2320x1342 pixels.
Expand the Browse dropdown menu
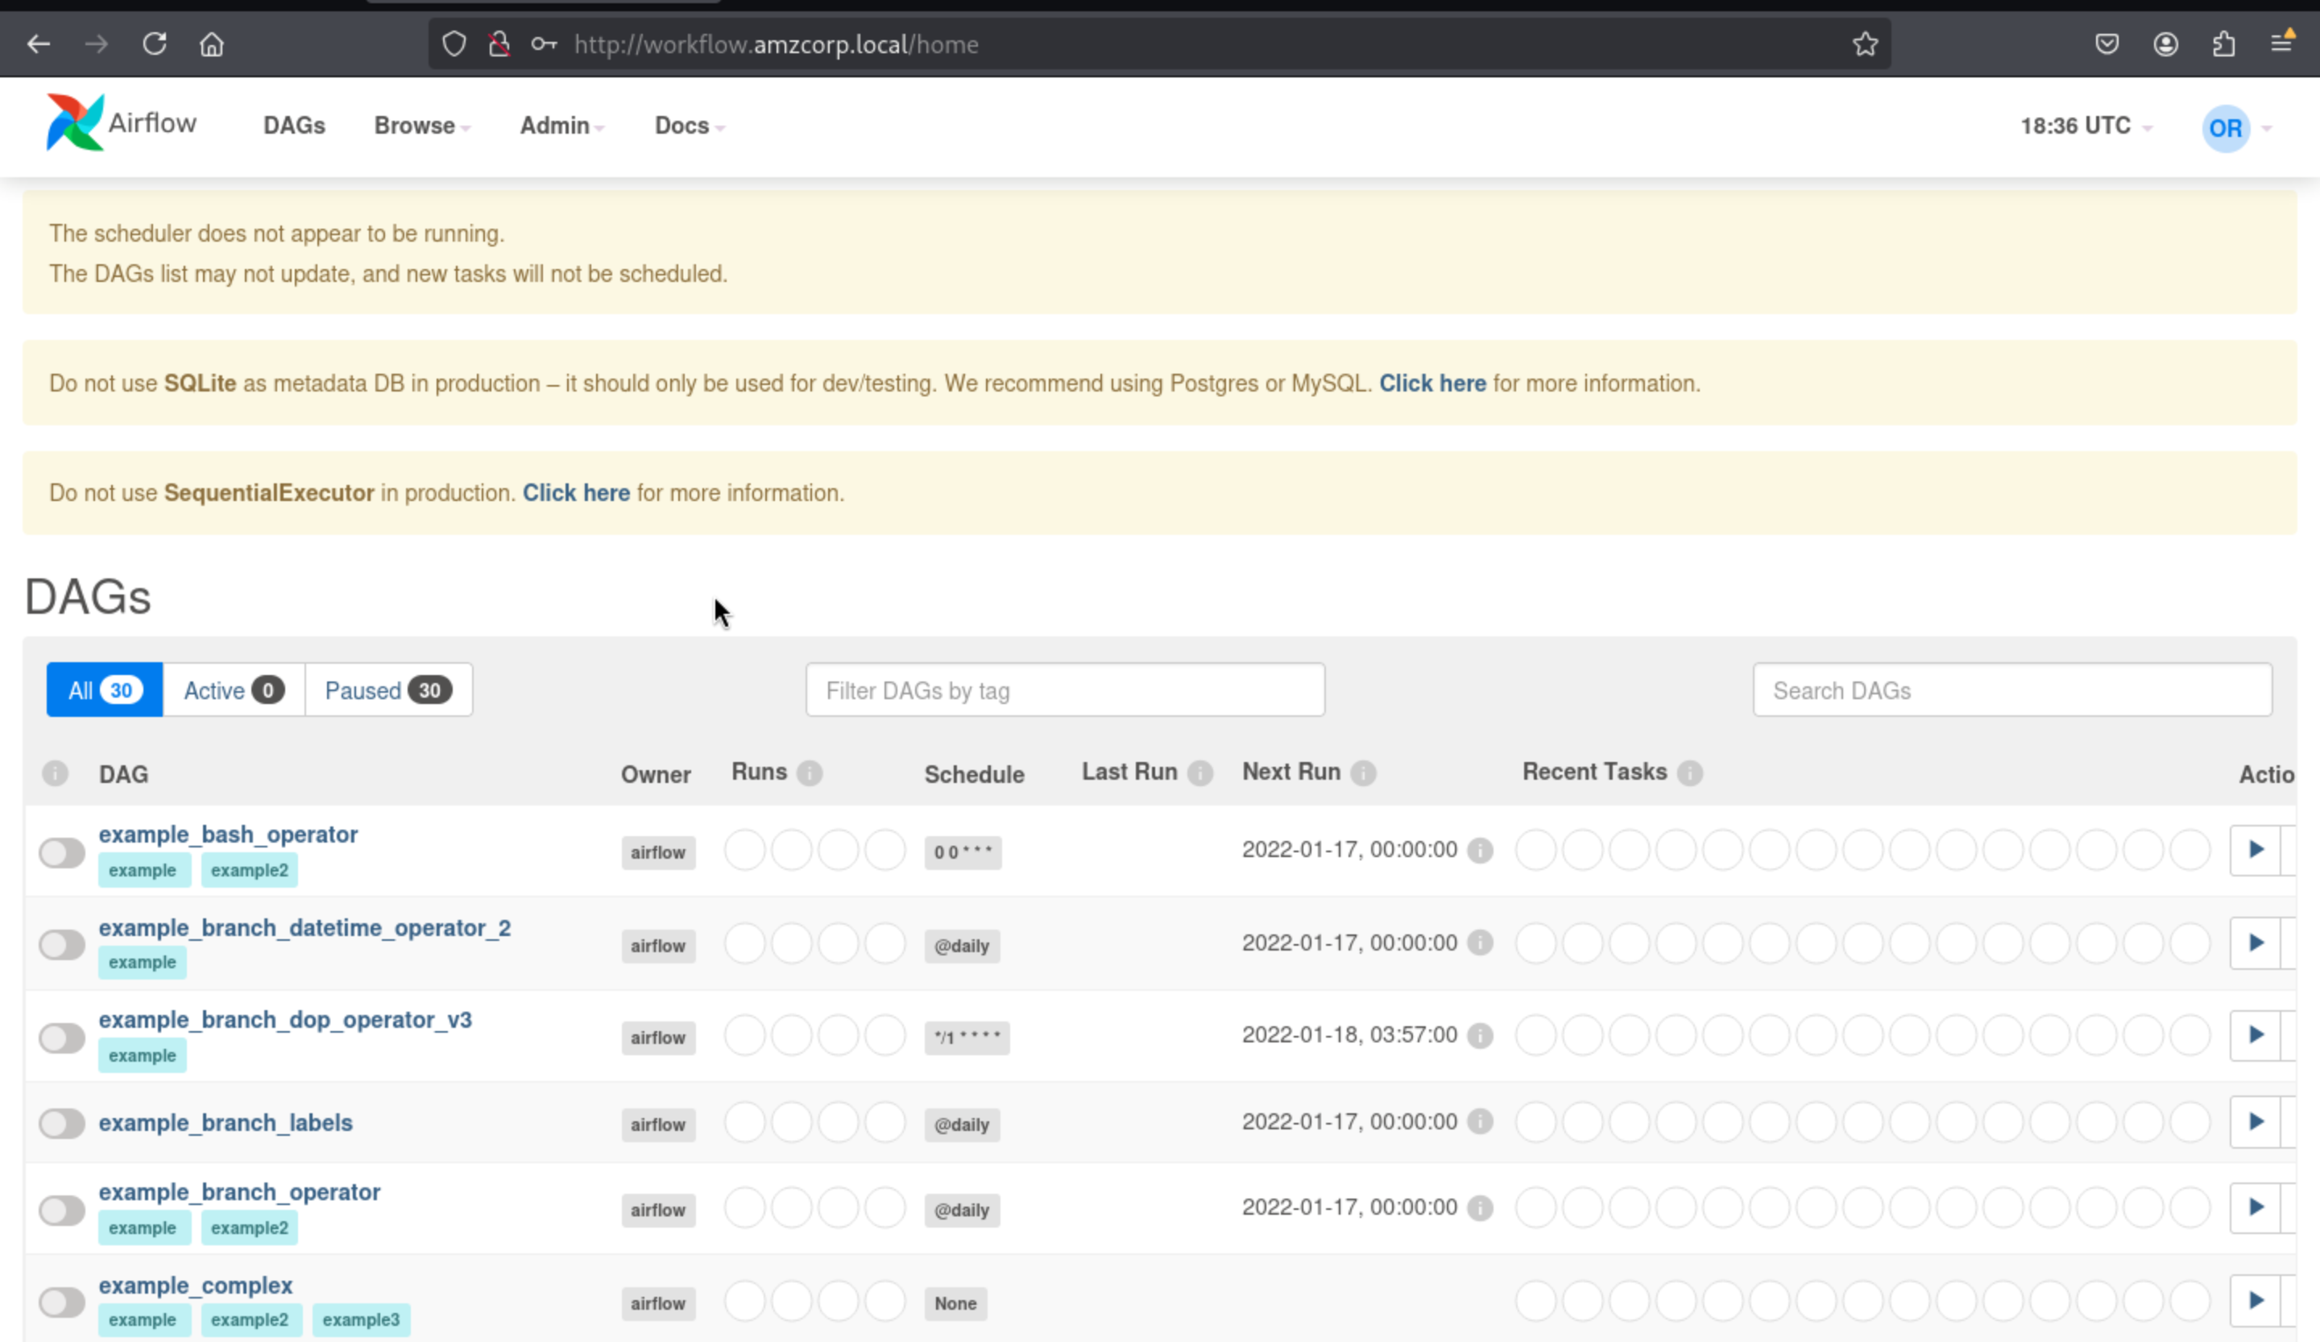(x=420, y=126)
